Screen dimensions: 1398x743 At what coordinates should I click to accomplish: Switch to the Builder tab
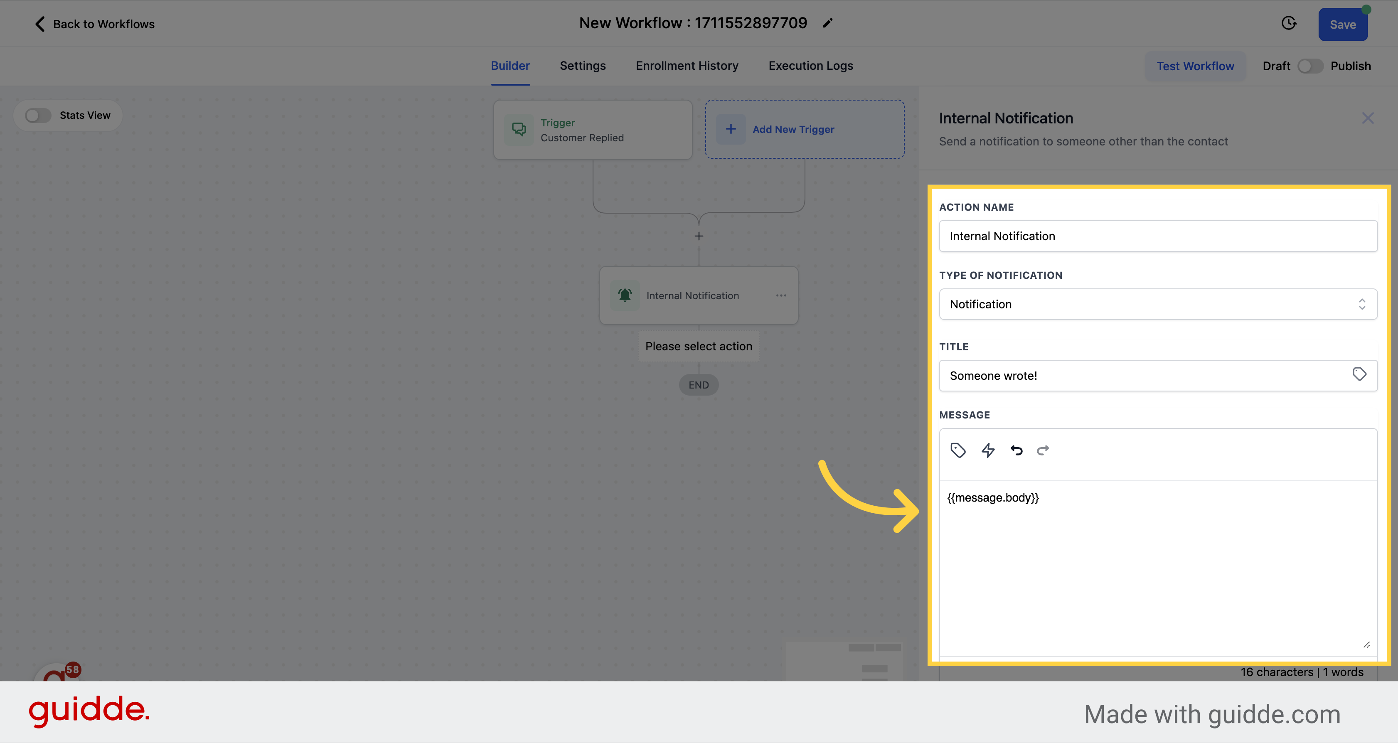[510, 66]
